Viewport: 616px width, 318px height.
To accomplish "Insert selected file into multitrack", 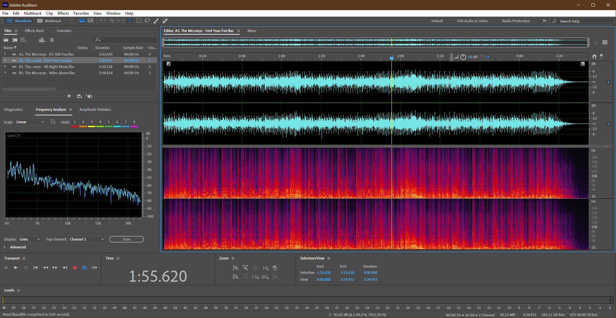I will [x=42, y=40].
